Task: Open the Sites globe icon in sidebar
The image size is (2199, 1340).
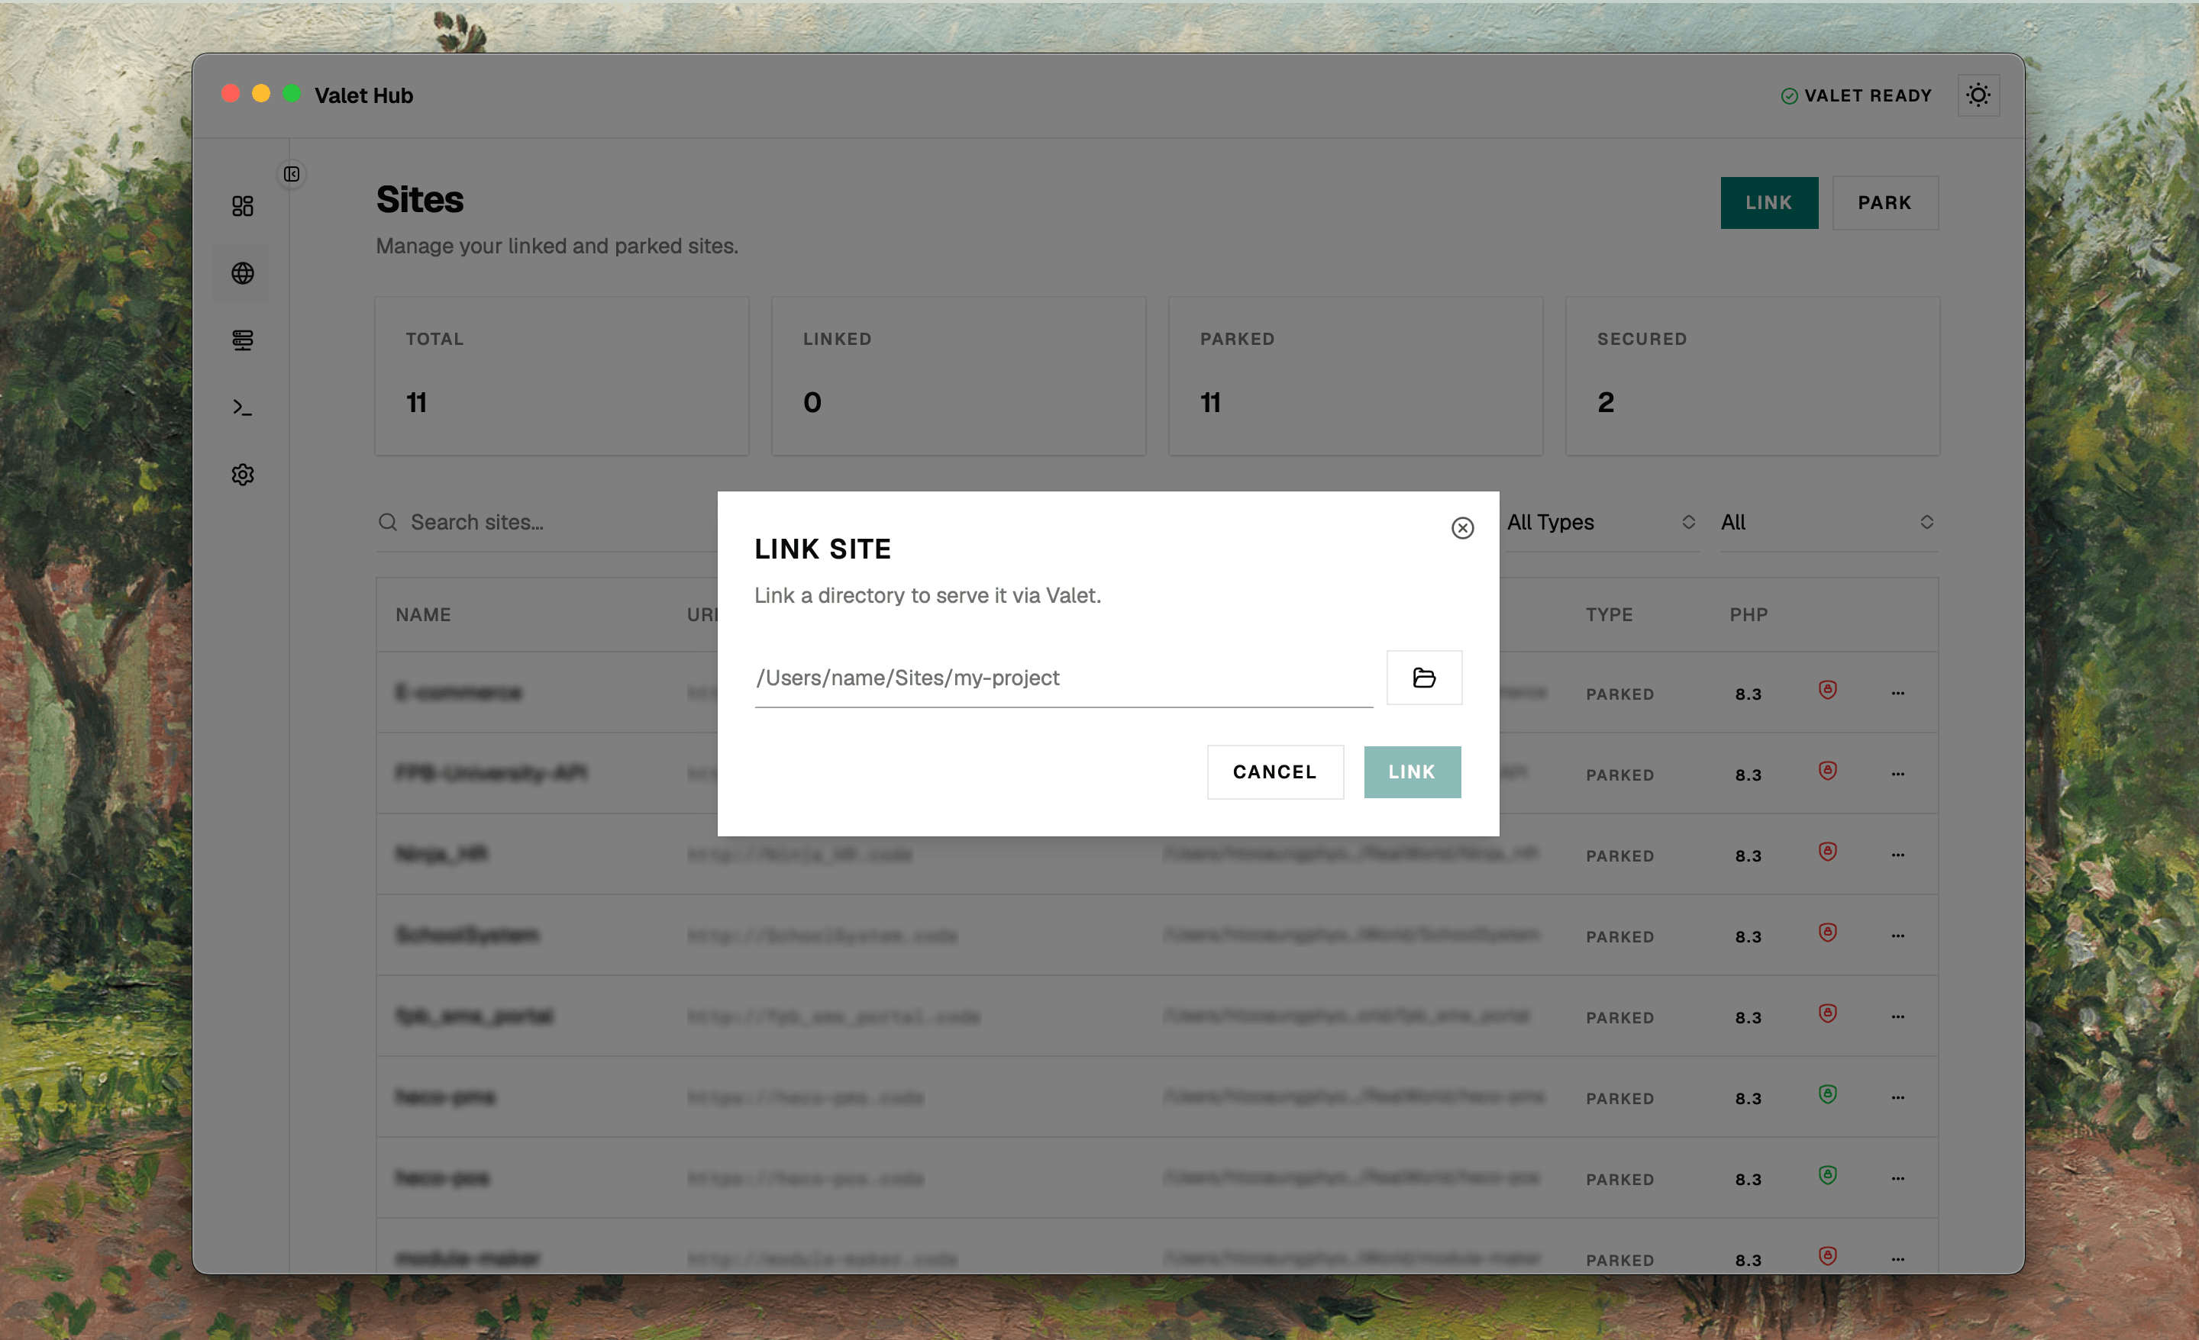Action: [243, 273]
